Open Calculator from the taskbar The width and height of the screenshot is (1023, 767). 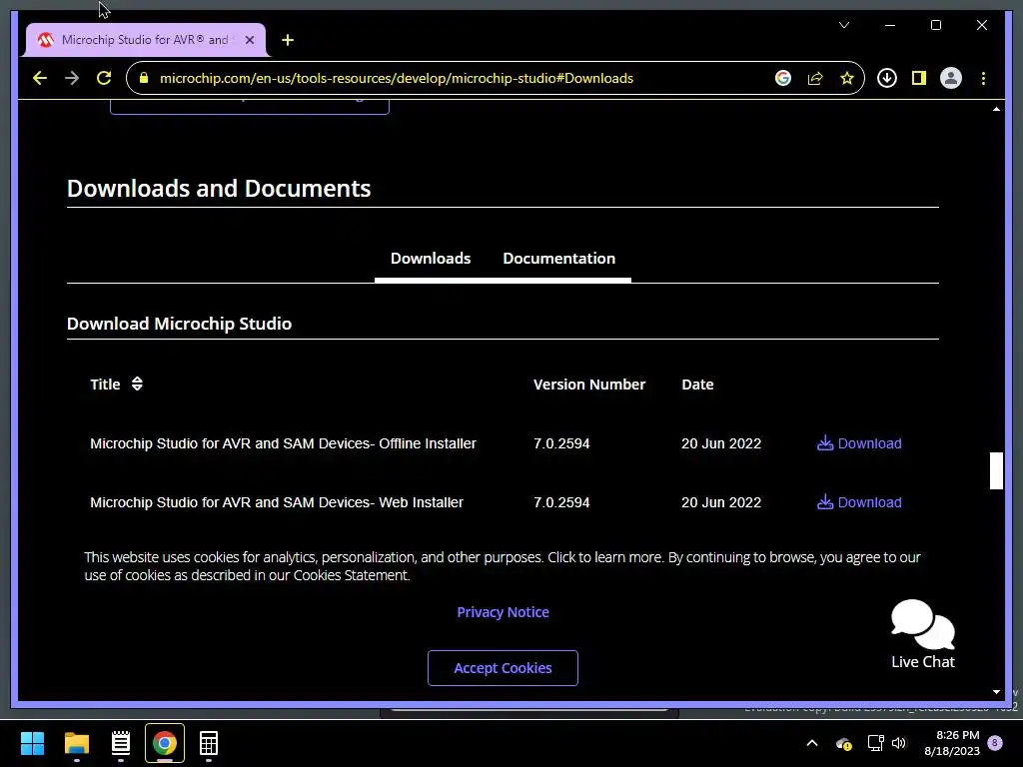209,743
